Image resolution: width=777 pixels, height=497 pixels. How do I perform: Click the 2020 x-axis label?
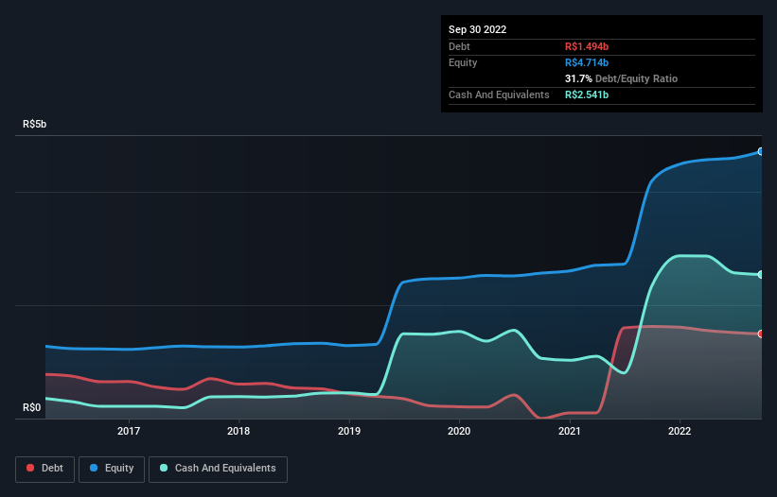coord(459,431)
